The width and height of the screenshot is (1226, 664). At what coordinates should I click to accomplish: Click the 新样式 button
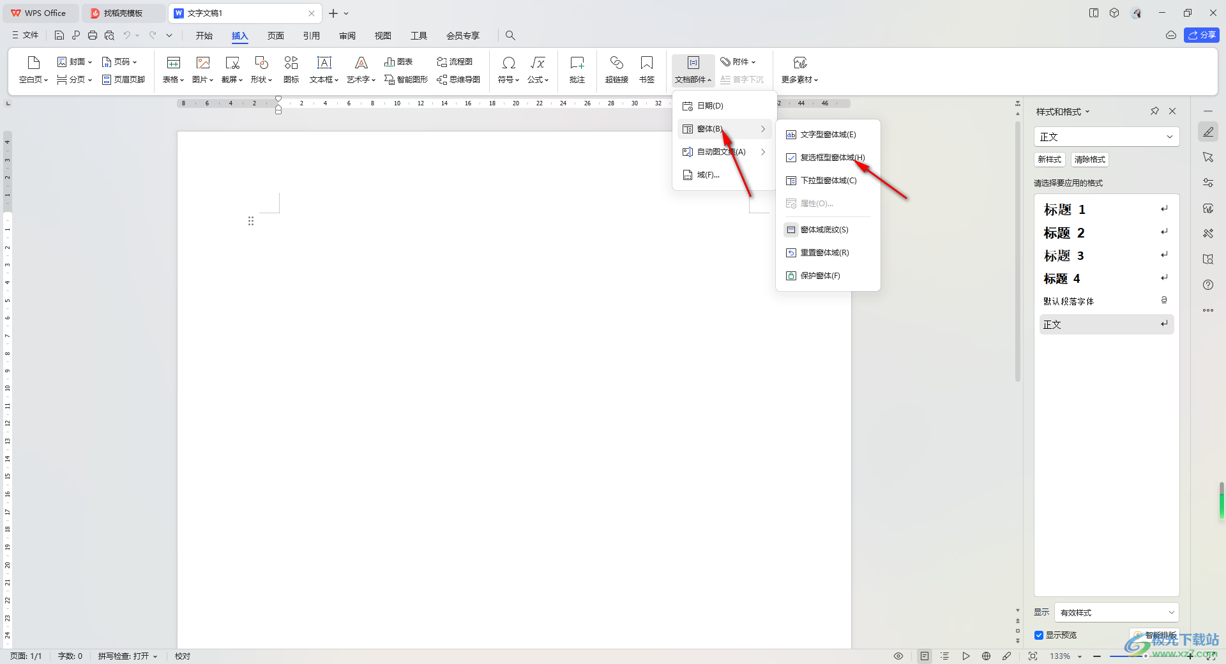coord(1049,160)
